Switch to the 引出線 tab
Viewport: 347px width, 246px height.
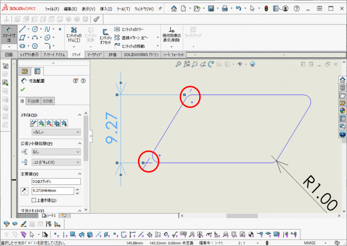coord(33,101)
